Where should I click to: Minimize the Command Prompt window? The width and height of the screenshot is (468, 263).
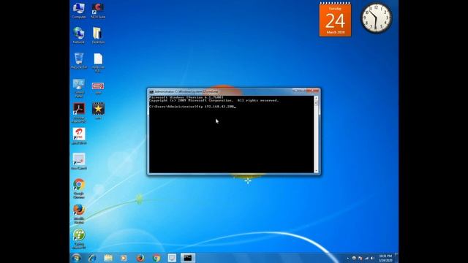click(x=295, y=91)
